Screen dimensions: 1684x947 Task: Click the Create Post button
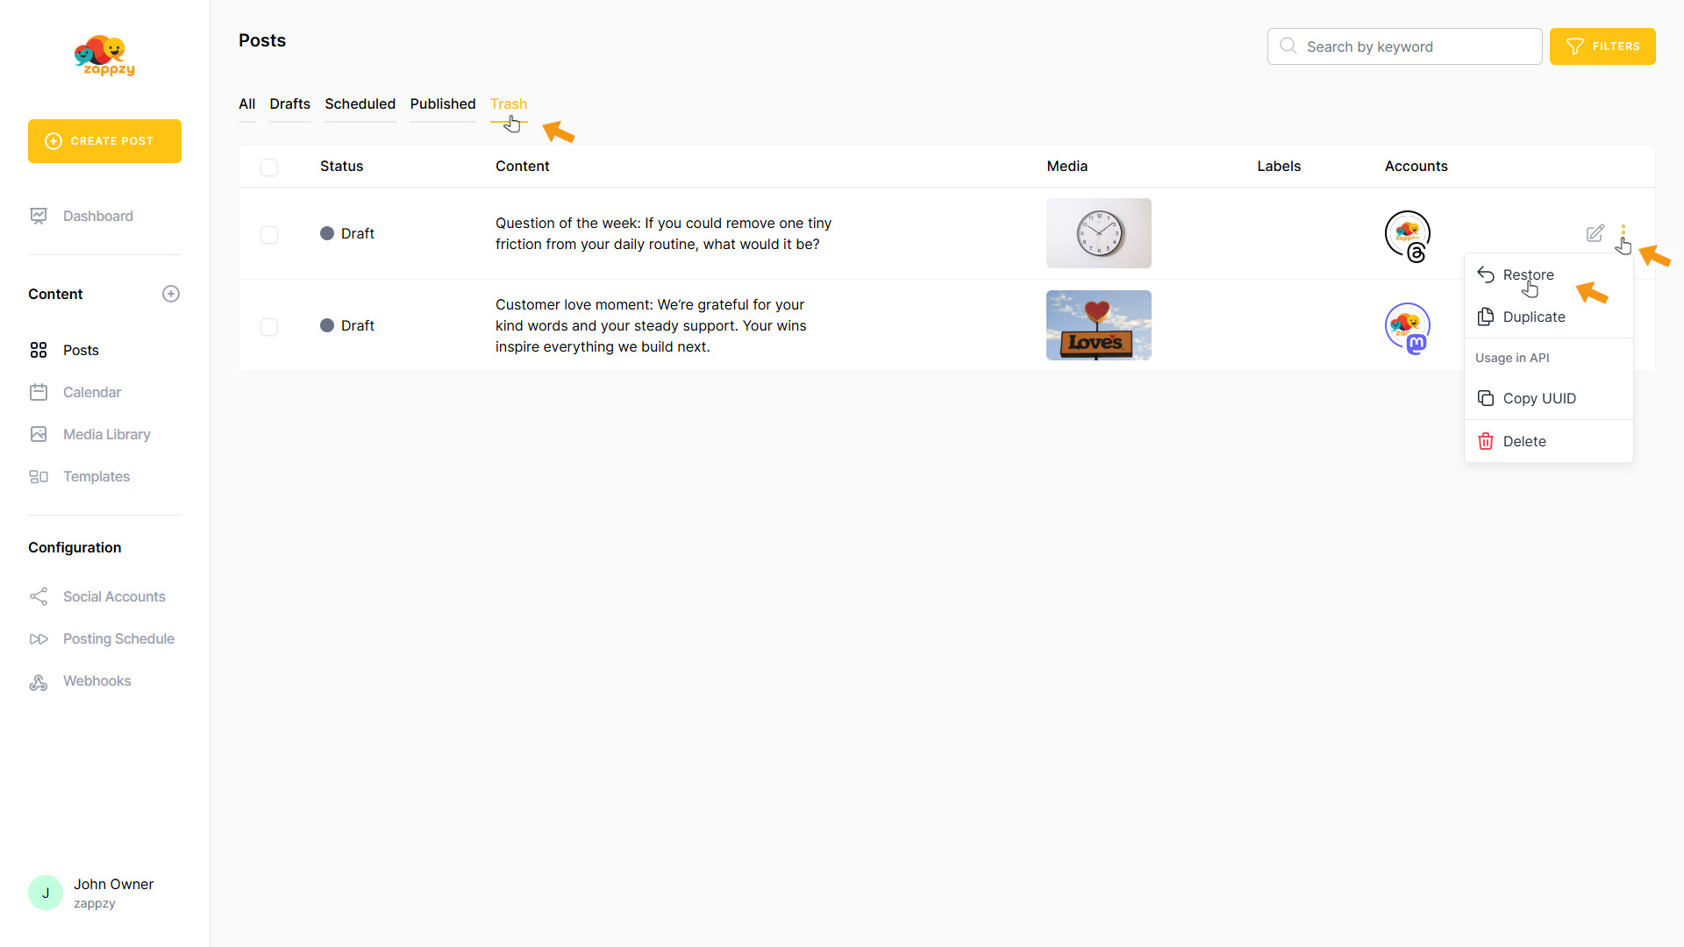point(104,141)
